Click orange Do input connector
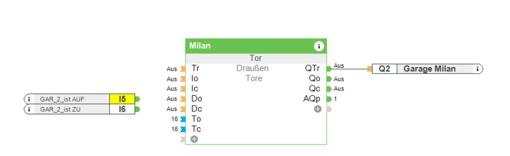Viewport: 510px width, 156px height. tap(183, 99)
